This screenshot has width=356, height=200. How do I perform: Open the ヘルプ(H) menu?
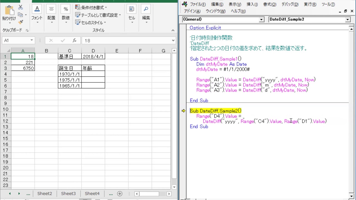(238, 11)
